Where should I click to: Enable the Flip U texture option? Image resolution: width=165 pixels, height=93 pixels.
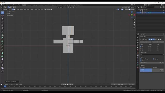pos(141,67)
